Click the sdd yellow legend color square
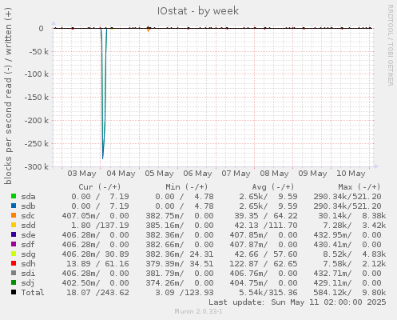The height and width of the screenshot is (320, 397). click(14, 225)
